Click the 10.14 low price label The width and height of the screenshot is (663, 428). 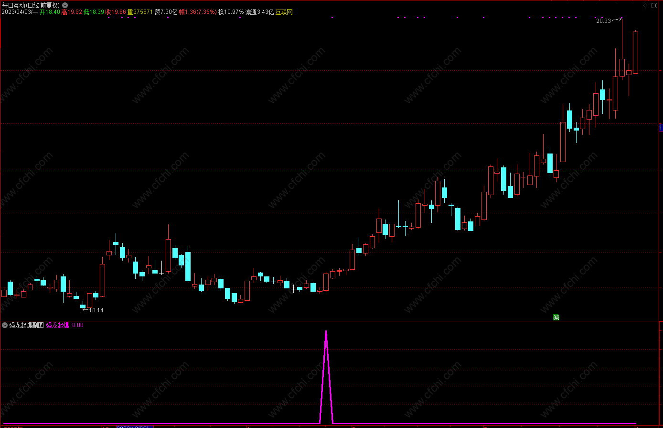96,310
